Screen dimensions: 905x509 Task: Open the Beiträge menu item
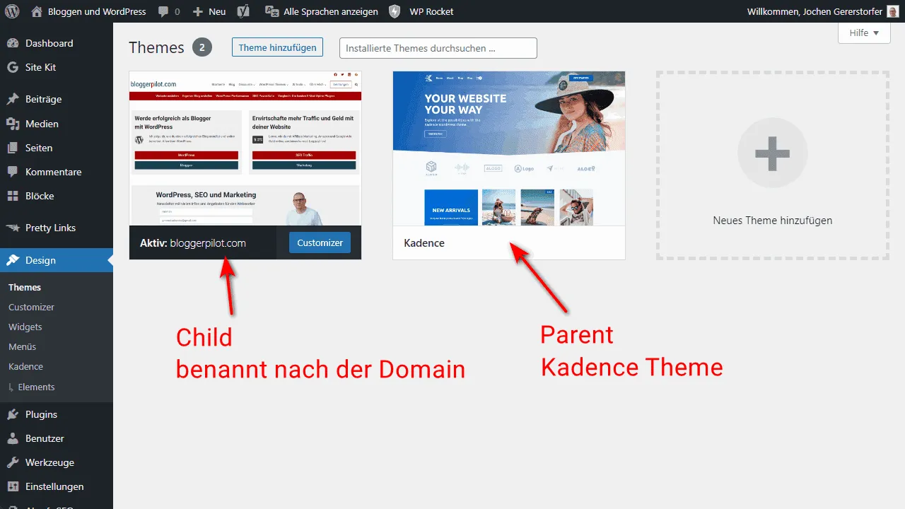(57, 99)
